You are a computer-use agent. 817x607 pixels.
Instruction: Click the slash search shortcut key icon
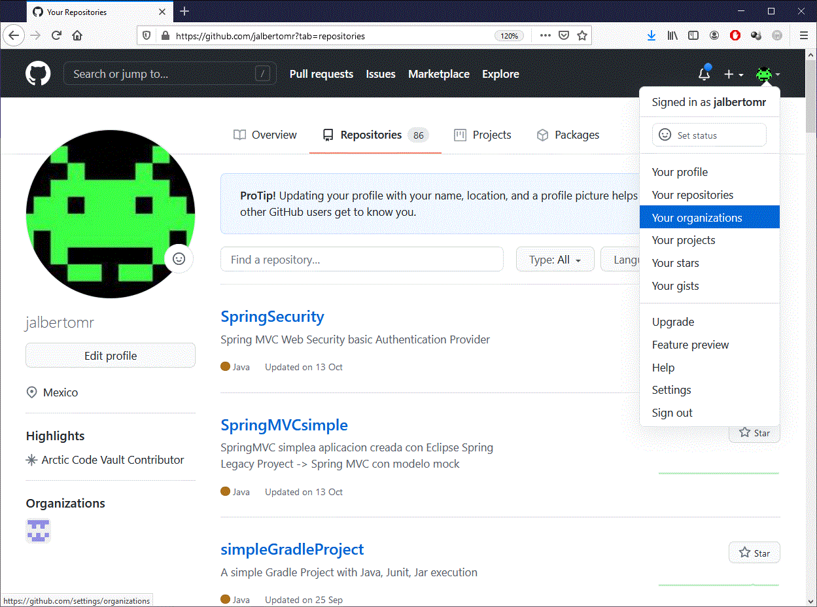pos(262,74)
